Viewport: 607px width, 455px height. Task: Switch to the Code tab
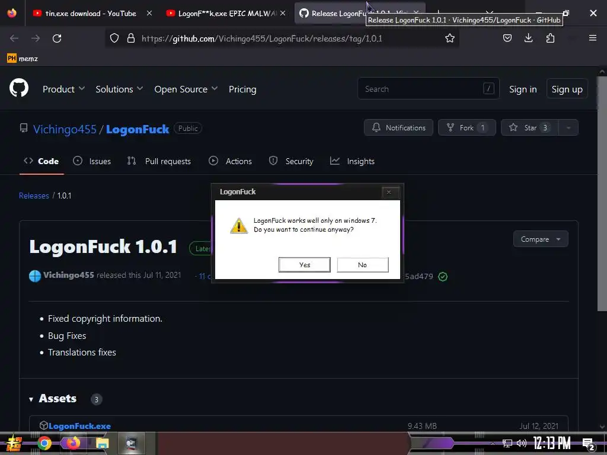coord(41,161)
